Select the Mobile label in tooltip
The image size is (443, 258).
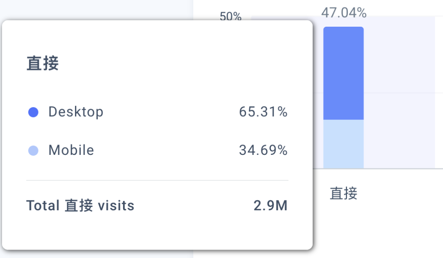pyautogui.click(x=71, y=150)
